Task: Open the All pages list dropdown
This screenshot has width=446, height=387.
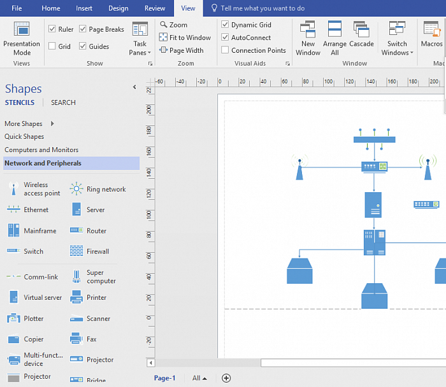Action: (199, 378)
